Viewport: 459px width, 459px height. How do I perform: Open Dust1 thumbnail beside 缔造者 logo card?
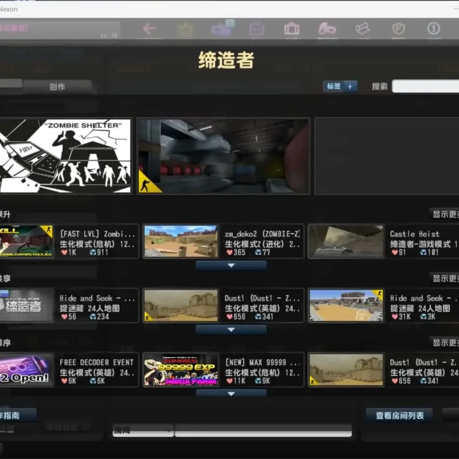pyautogui.click(x=181, y=305)
